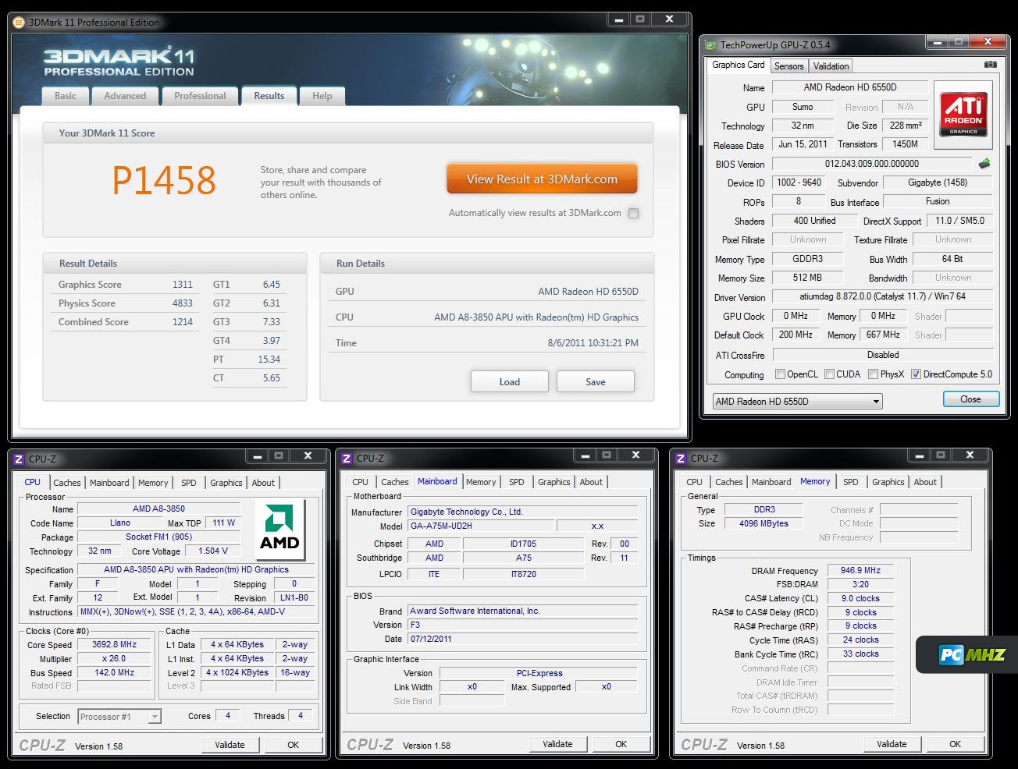This screenshot has height=769, width=1018.
Task: Click View Result at 3DMark.com button
Action: [x=542, y=179]
